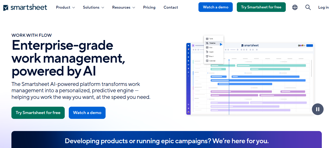Viewport: 335px width, 148px height.
Task: Select Board view in the demo view menu
Action: (214, 56)
